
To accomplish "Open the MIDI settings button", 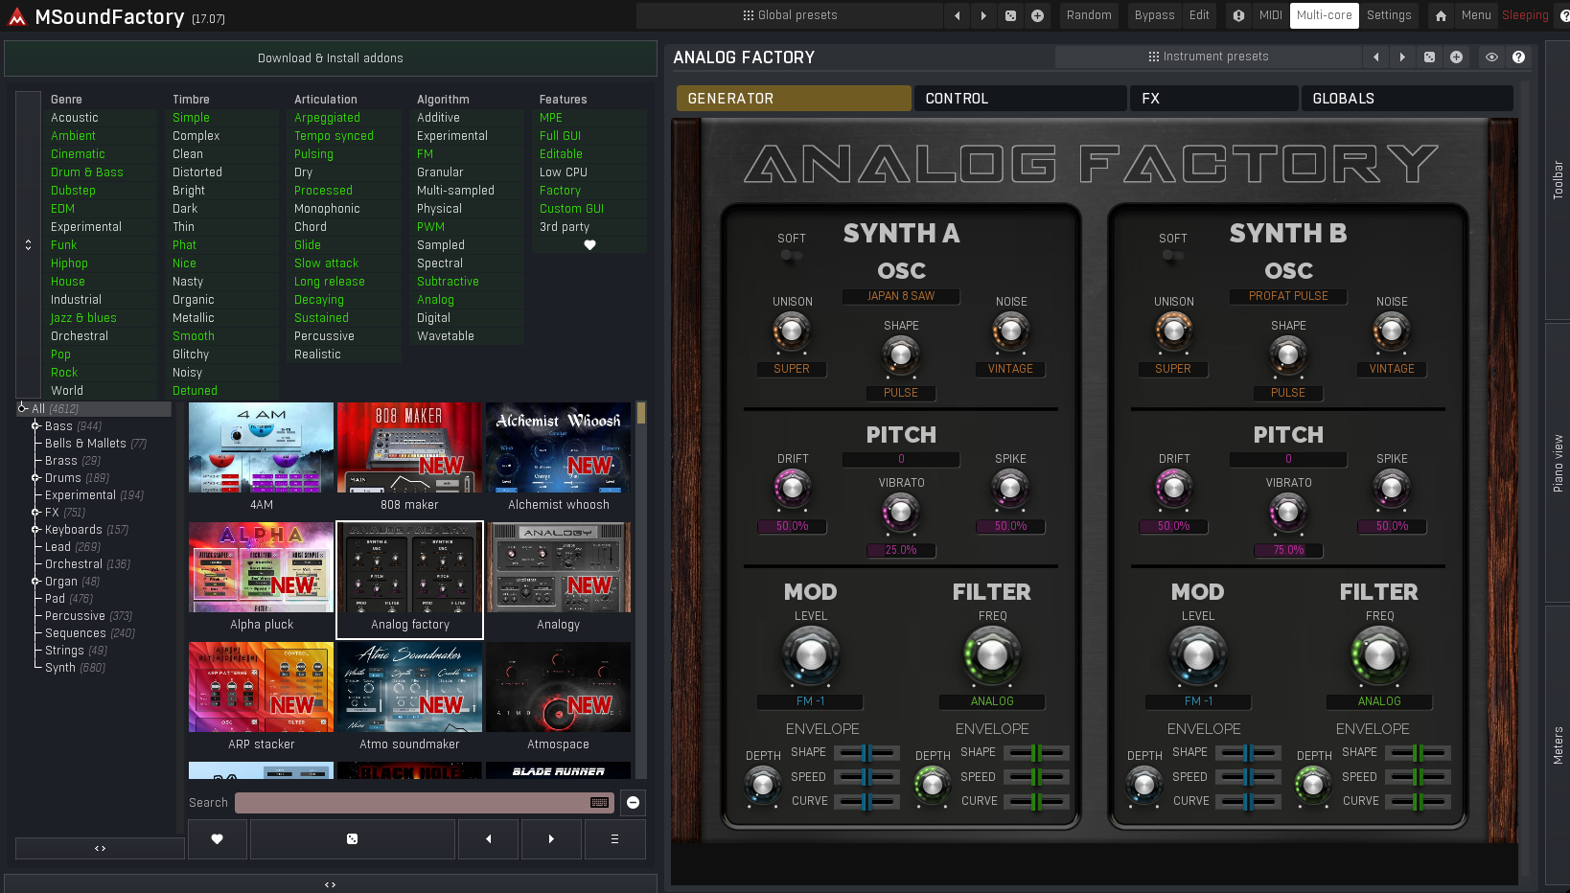I will [x=1271, y=15].
